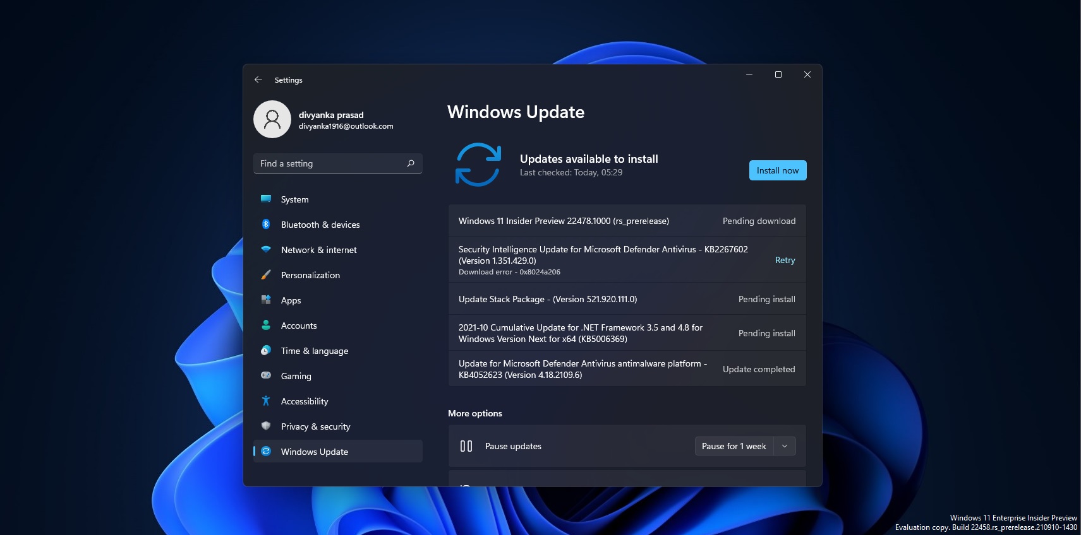Open the user profile avatar picture
Image resolution: width=1081 pixels, height=535 pixels.
(x=272, y=119)
